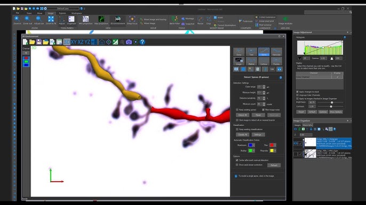Reset view with the home icon

pyautogui.click(x=102, y=42)
